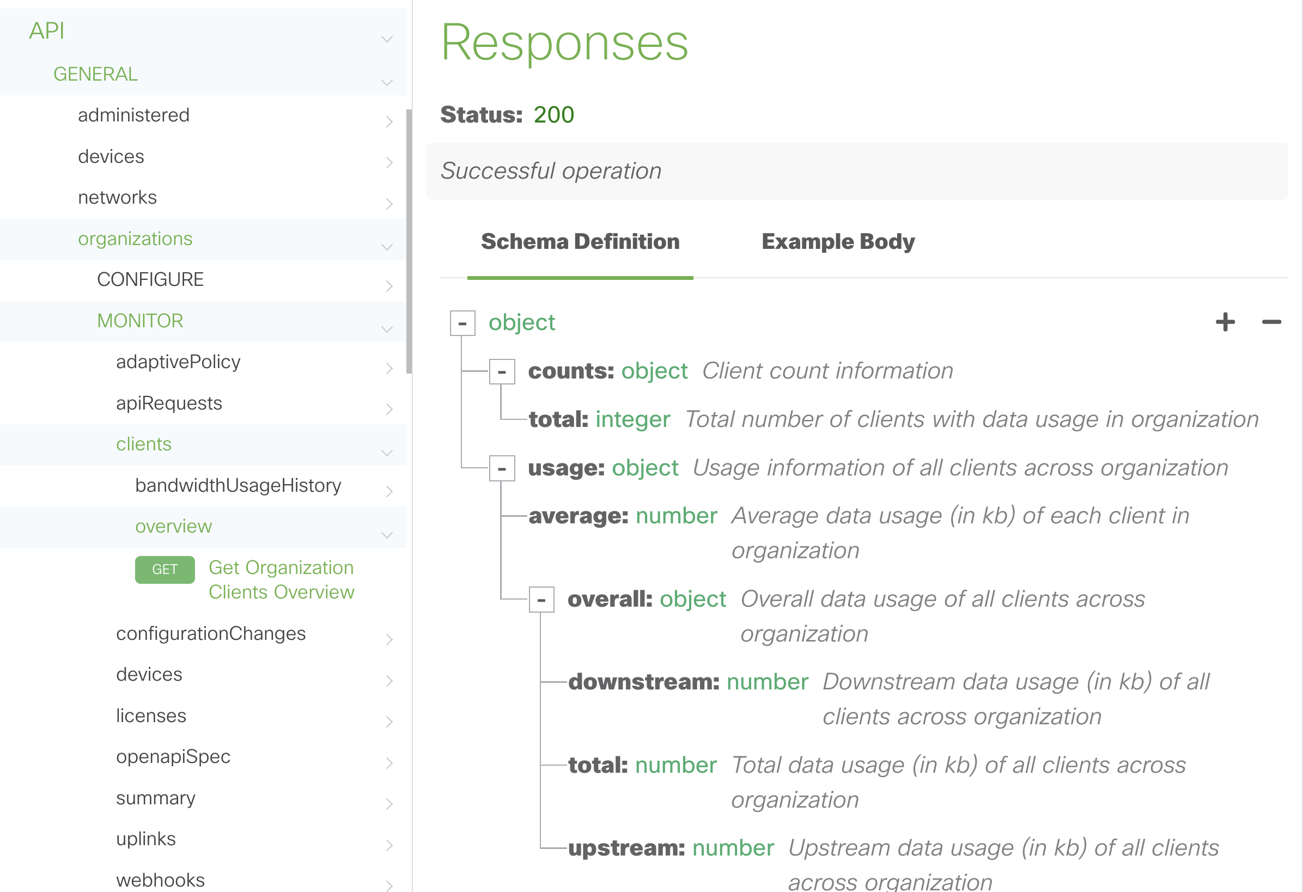Open the uplinks menu item
The height and width of the screenshot is (892, 1303).
146,839
